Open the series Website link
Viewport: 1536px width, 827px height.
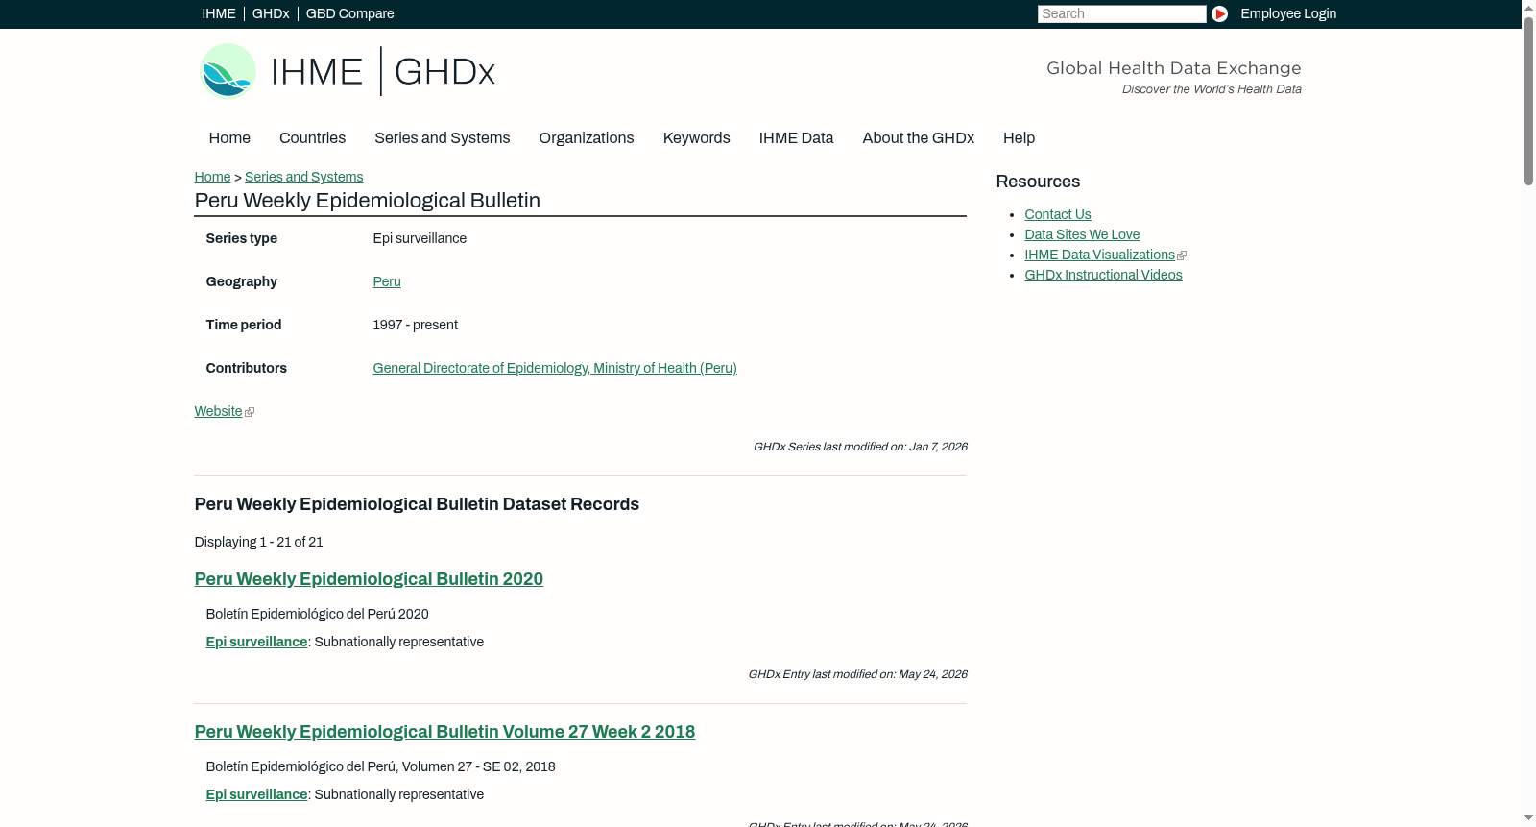click(218, 411)
